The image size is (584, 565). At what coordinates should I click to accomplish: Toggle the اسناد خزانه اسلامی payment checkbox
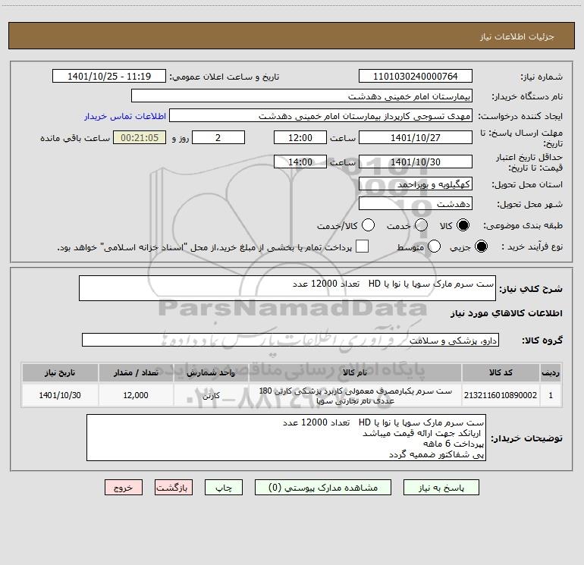(x=362, y=246)
